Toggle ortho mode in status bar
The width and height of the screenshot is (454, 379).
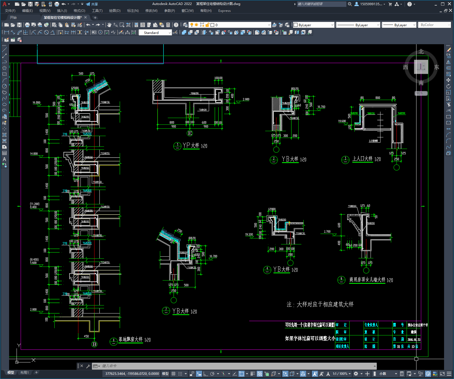click(x=206, y=374)
